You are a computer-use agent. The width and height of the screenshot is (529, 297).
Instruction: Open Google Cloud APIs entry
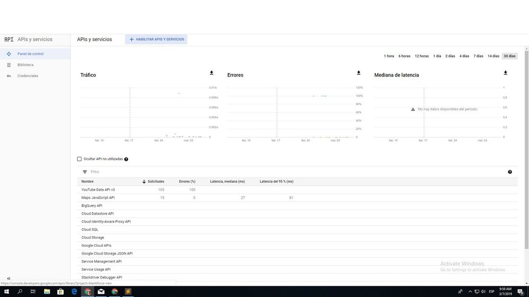click(x=96, y=245)
